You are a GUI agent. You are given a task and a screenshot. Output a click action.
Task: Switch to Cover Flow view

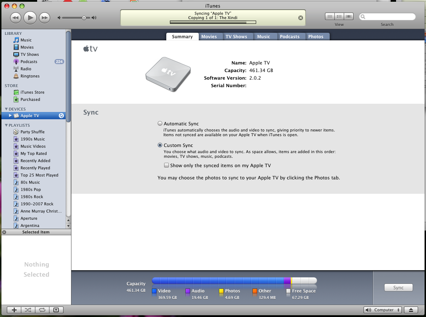tap(348, 17)
